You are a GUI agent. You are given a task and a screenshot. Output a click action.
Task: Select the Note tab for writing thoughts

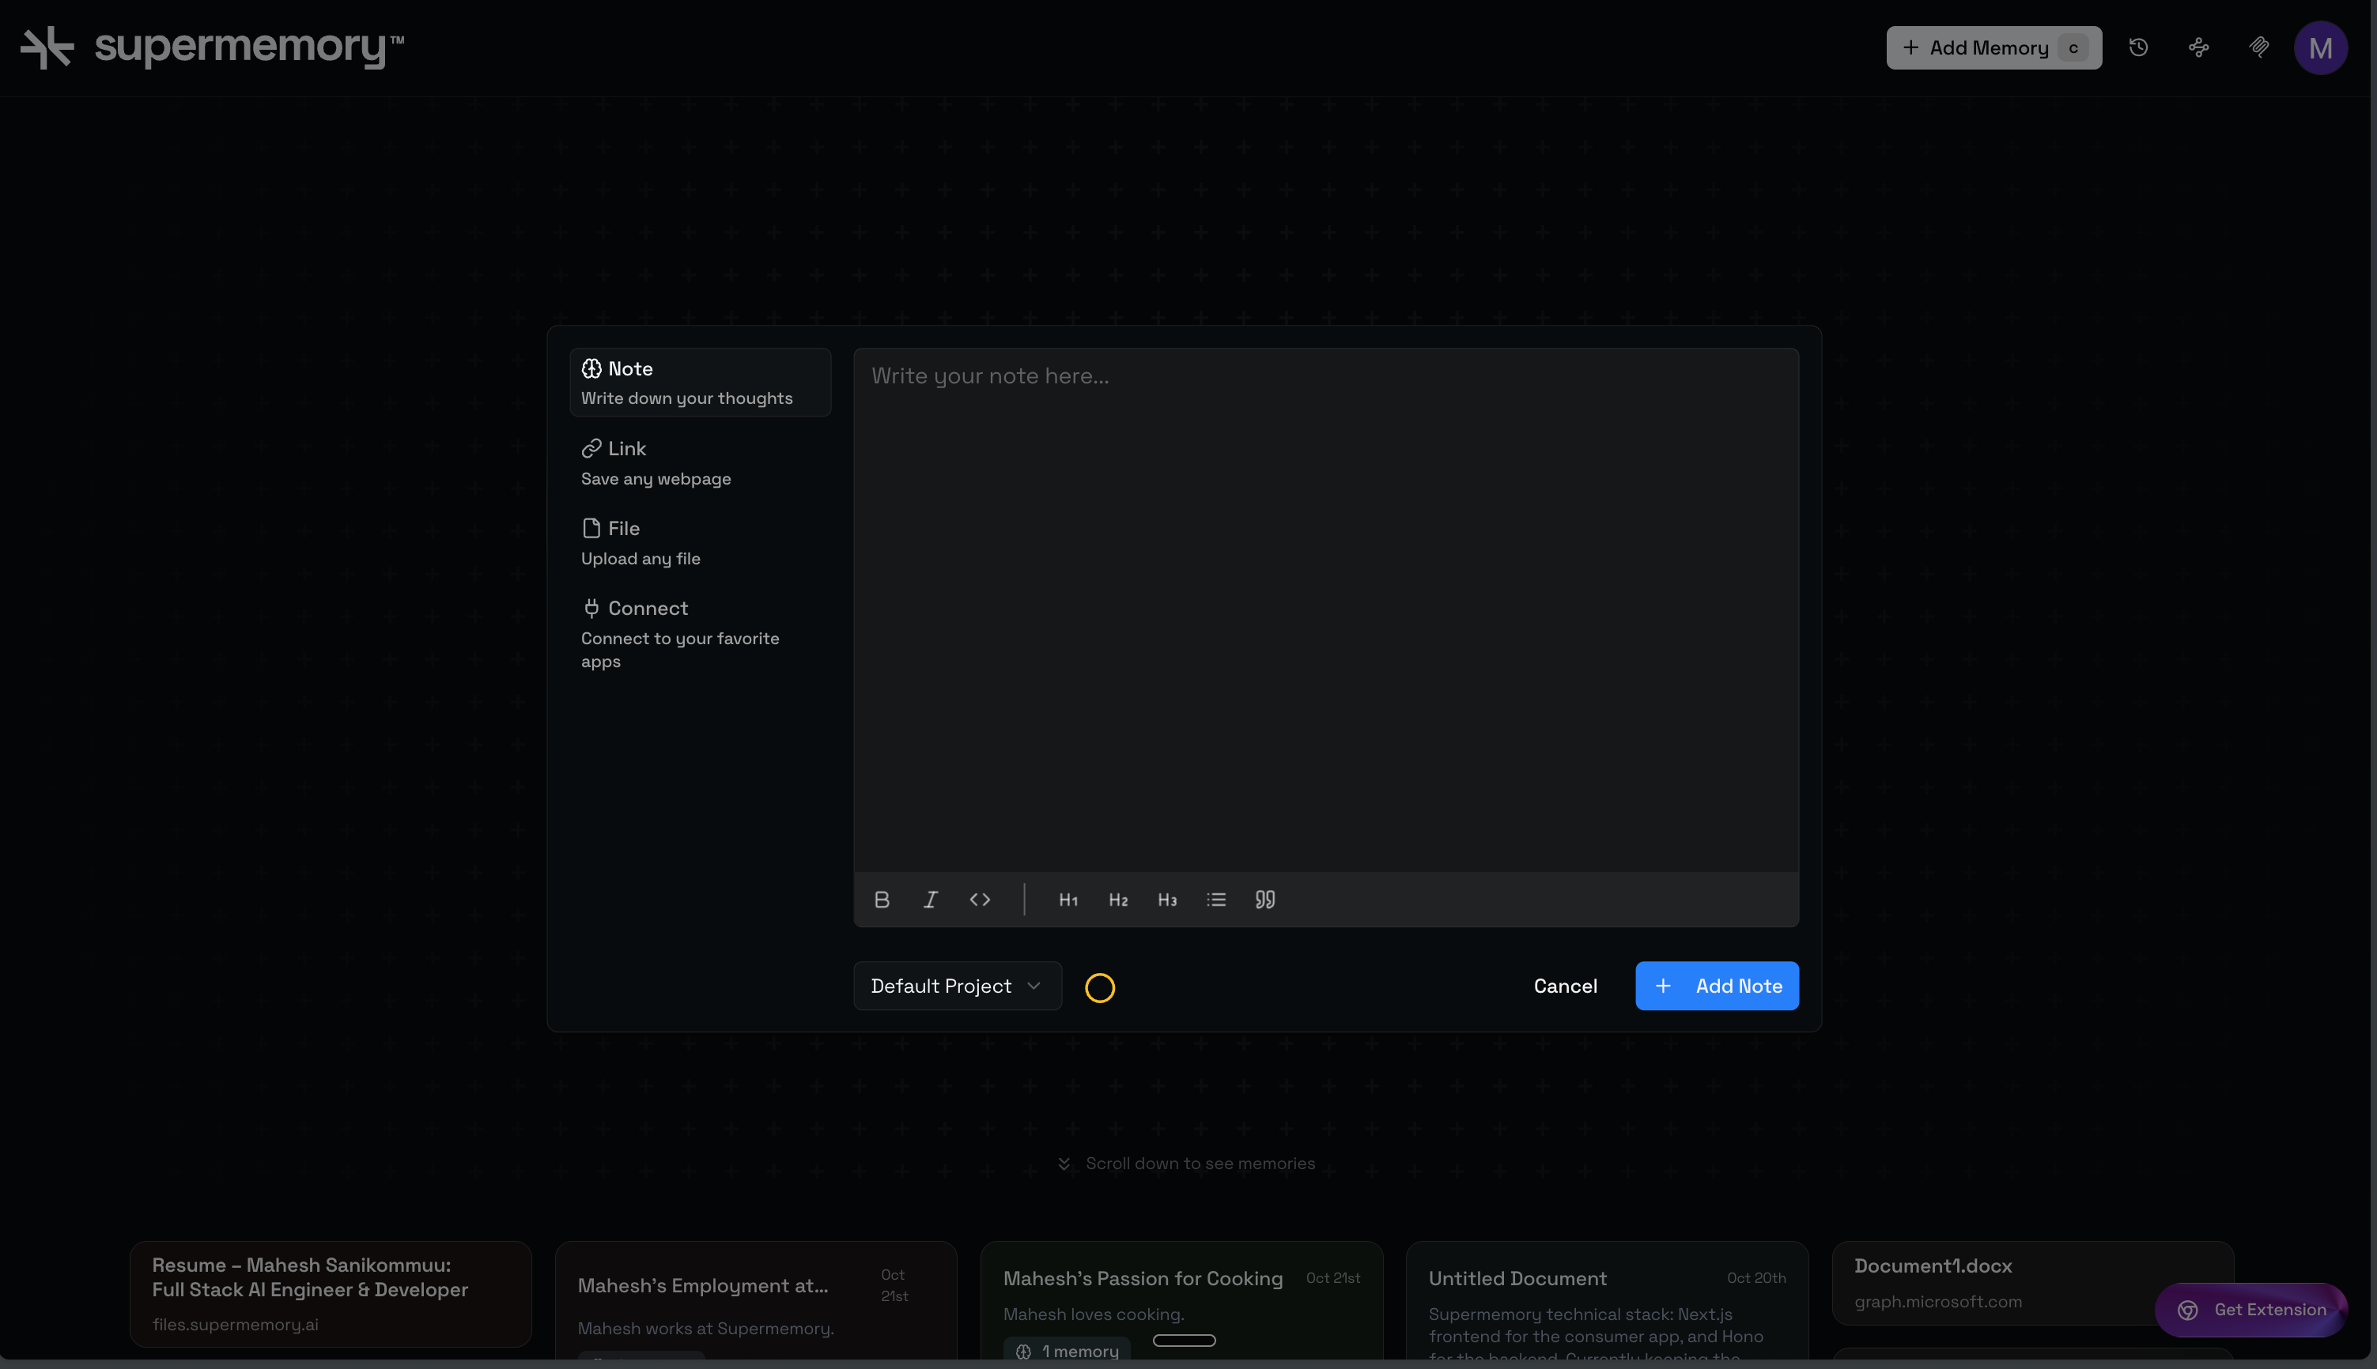pos(700,382)
